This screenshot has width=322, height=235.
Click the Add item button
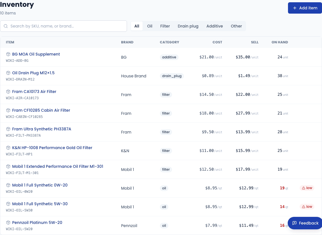pyautogui.click(x=305, y=8)
